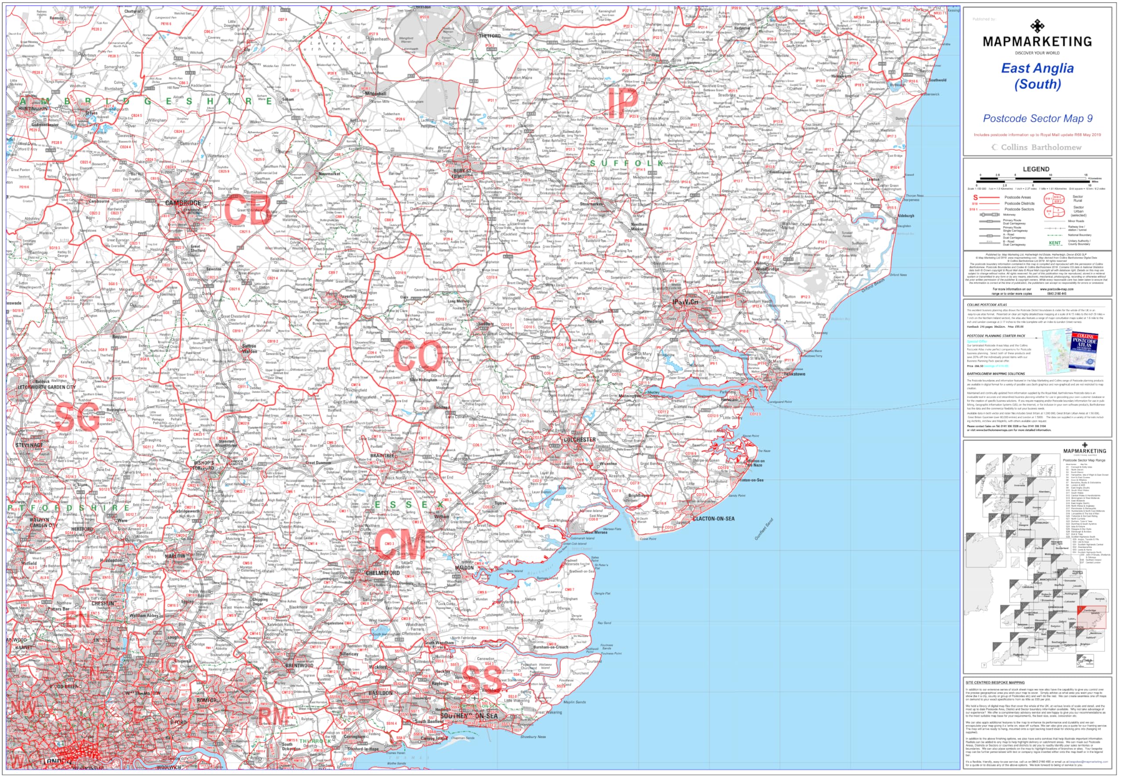Select the Motorway symbol in the legend

[x=990, y=215]
